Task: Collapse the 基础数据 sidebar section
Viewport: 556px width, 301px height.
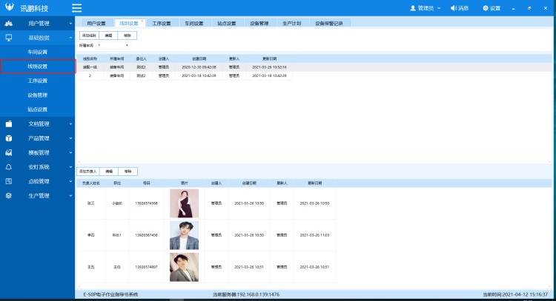Action: click(70, 38)
